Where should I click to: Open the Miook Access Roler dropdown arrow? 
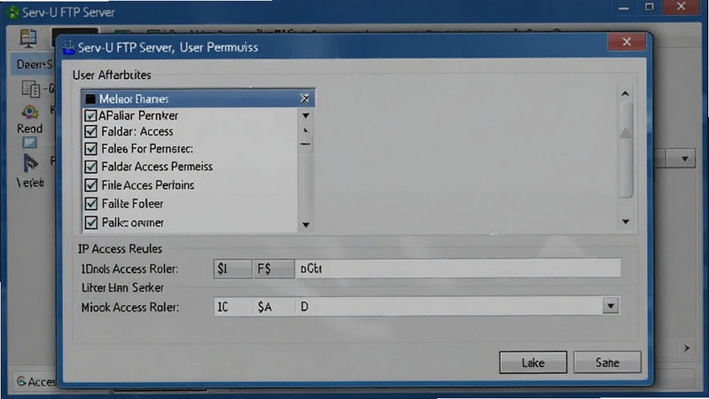click(x=611, y=306)
